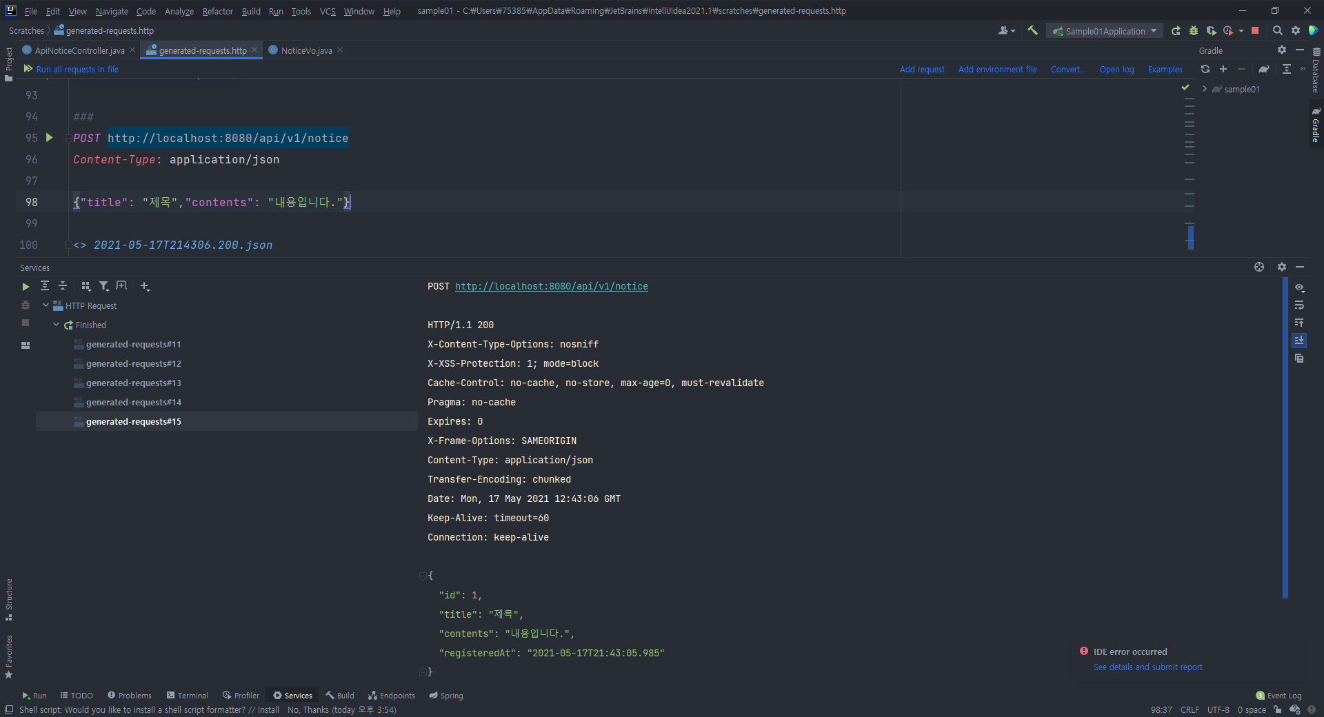Image resolution: width=1324 pixels, height=717 pixels.
Task: Start debugging with the green bug icon
Action: (x=1193, y=31)
